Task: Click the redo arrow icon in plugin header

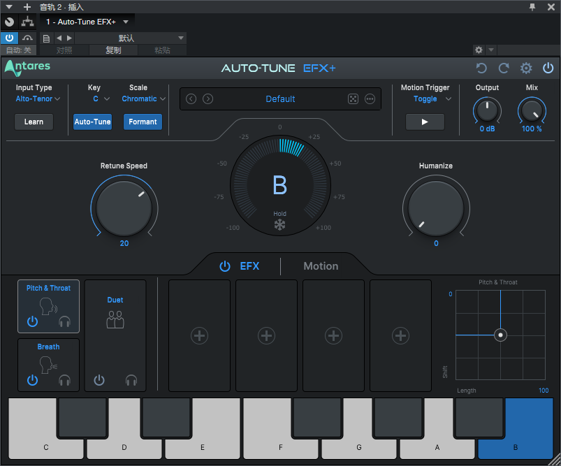Action: pos(504,68)
